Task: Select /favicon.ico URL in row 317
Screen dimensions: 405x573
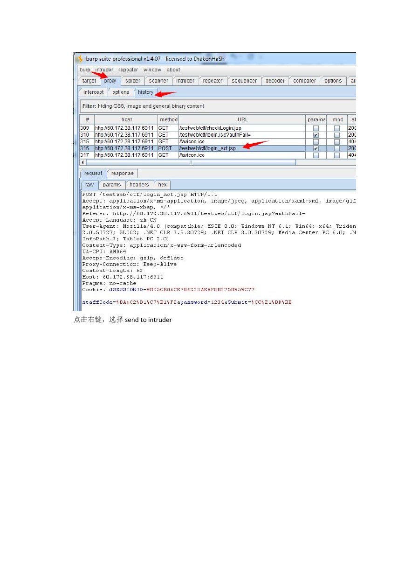Action: pyautogui.click(x=242, y=155)
